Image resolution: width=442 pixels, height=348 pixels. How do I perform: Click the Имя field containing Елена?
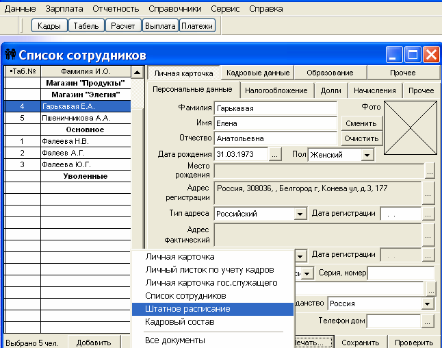pyautogui.click(x=276, y=123)
